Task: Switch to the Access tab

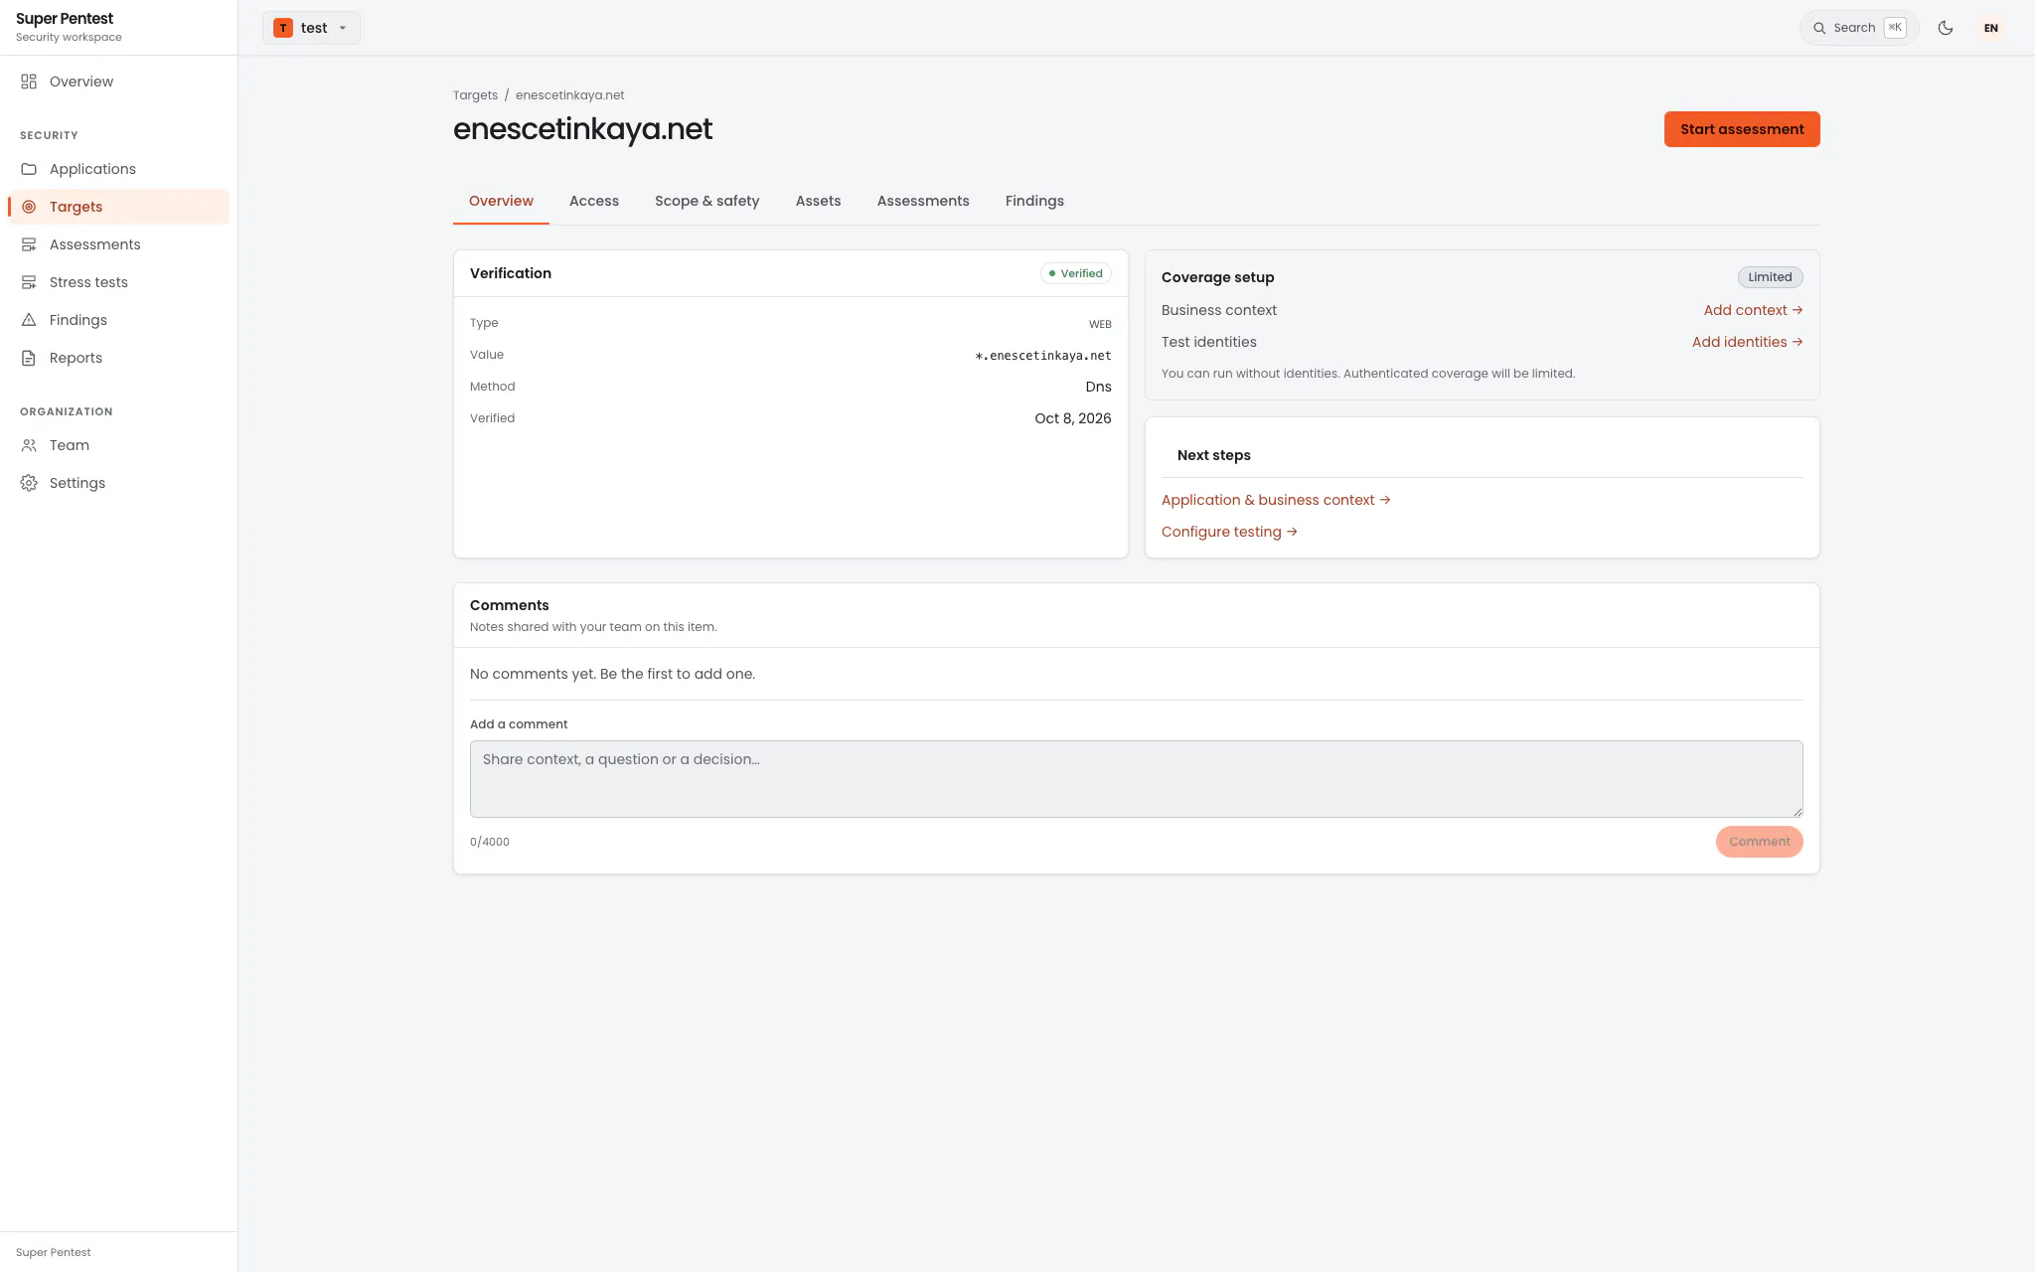Action: pyautogui.click(x=594, y=201)
